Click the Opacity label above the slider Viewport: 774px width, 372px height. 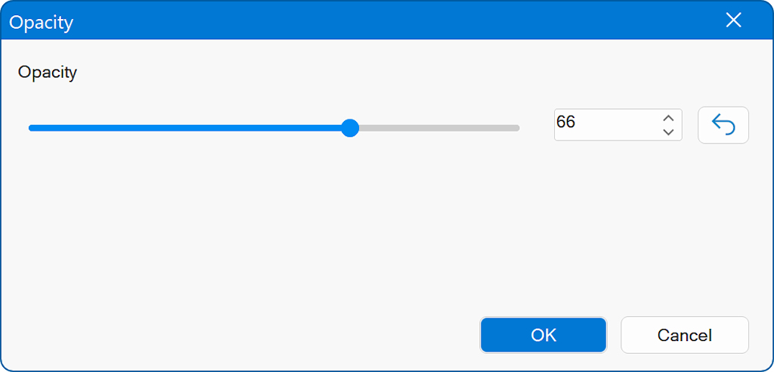[48, 73]
